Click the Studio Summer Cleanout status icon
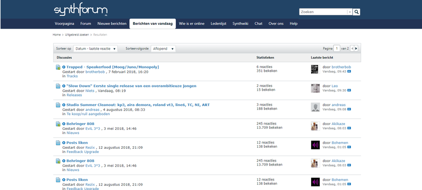The image size is (422, 190). pyautogui.click(x=58, y=105)
